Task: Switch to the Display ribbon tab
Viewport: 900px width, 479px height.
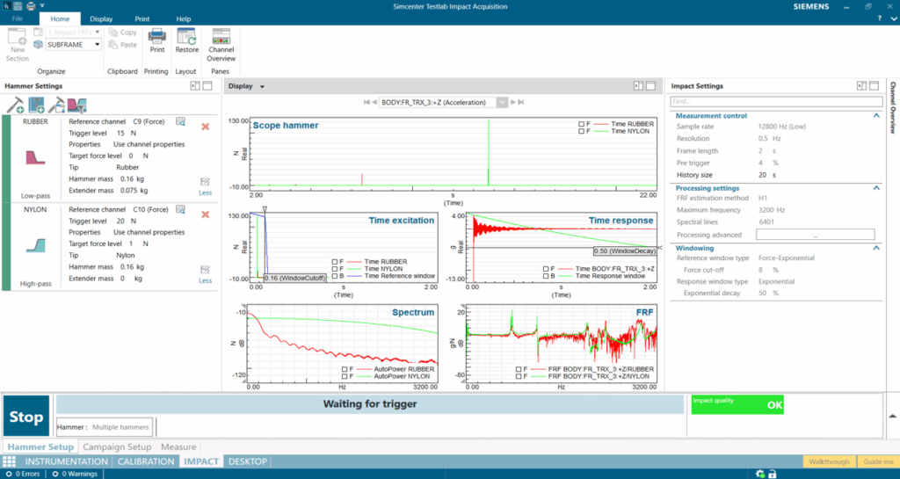Action: point(101,18)
